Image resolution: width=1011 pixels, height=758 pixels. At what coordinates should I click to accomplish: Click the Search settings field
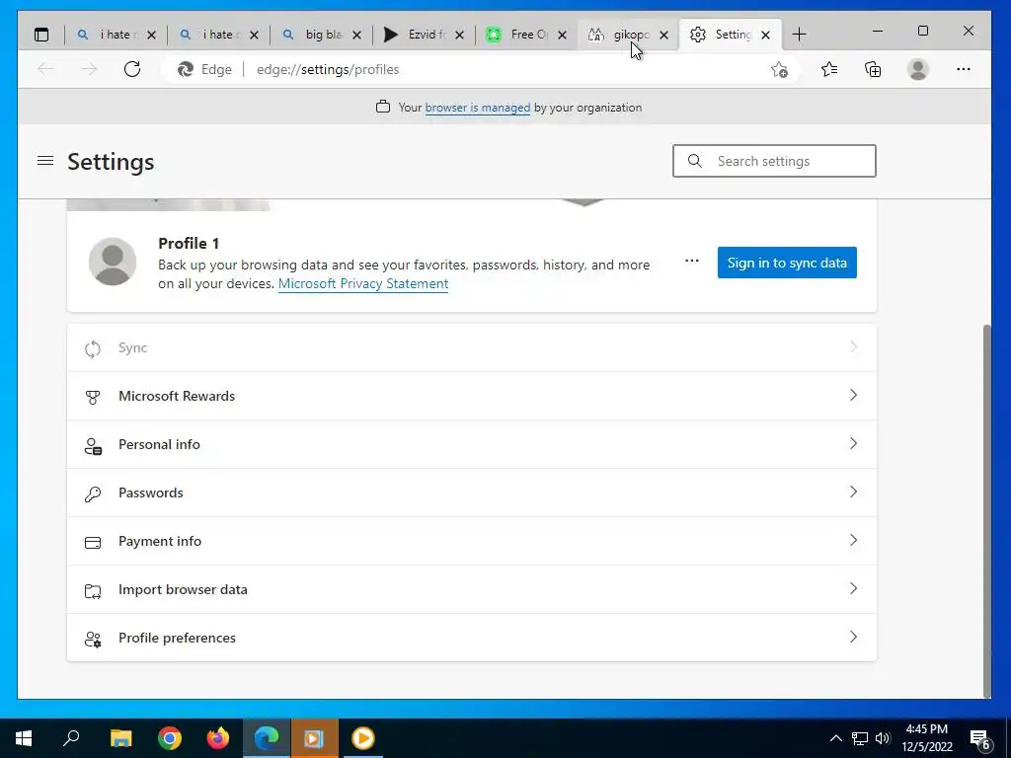click(774, 161)
